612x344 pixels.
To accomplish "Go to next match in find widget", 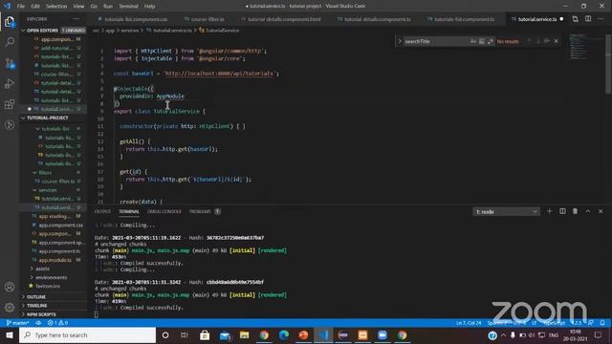I will pyautogui.click(x=538, y=41).
